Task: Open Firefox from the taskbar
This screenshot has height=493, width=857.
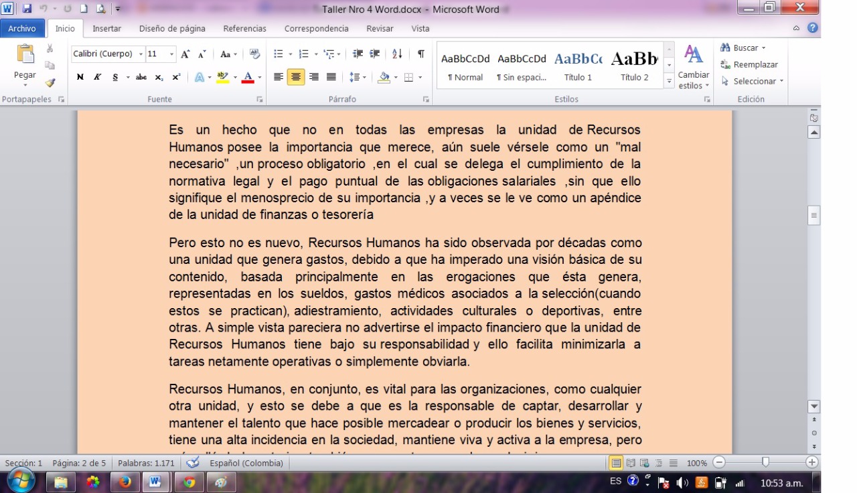Action: tap(125, 482)
